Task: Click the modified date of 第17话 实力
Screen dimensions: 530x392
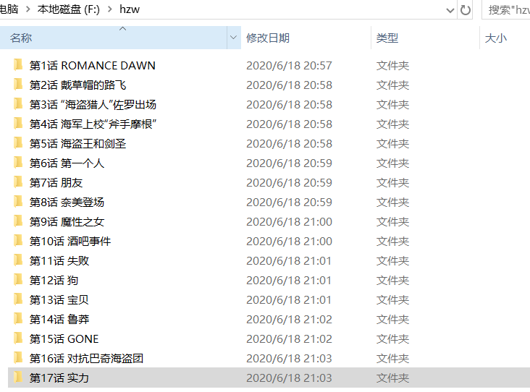Action: click(x=290, y=378)
